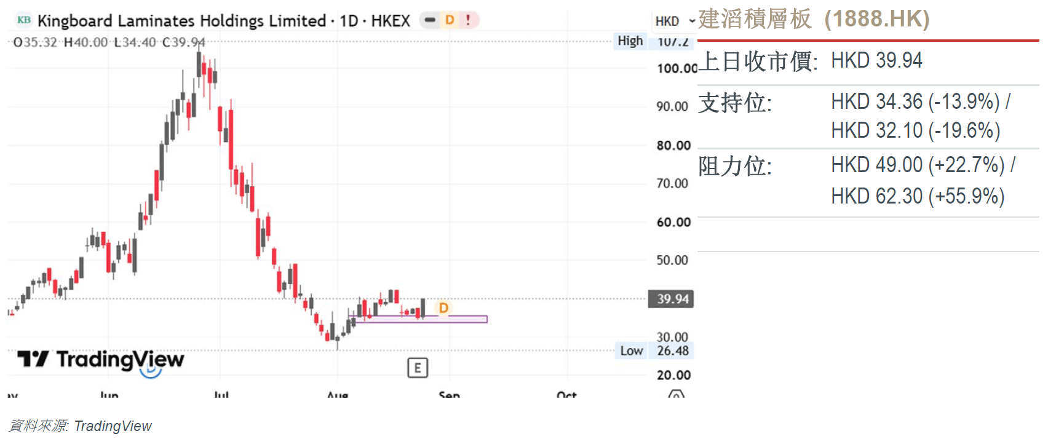Click support level HKD 32.10 (-19.6%)
This screenshot has width=1056, height=447.
(x=916, y=130)
